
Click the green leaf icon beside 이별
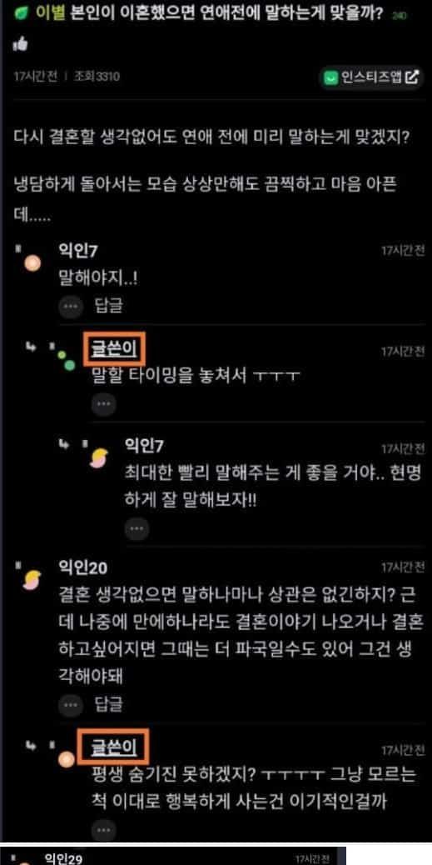coord(21,13)
